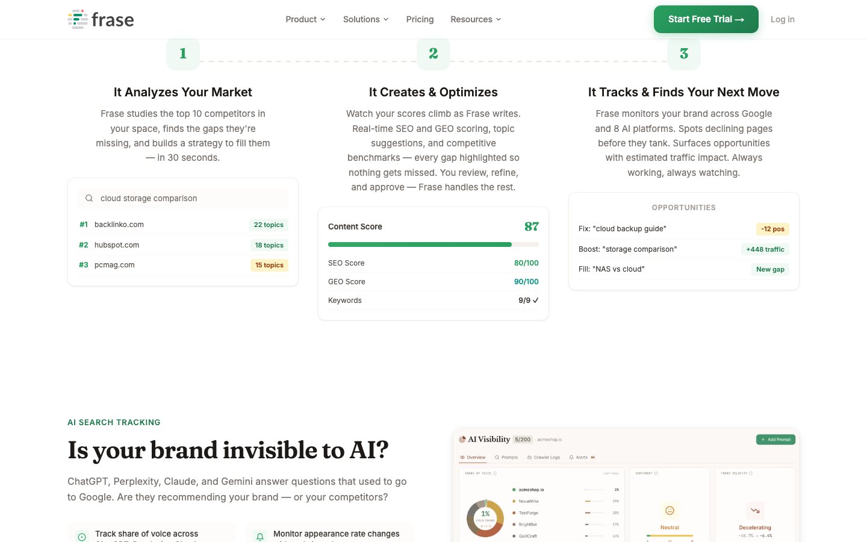Click the Frase logo icon

pyautogui.click(x=78, y=19)
